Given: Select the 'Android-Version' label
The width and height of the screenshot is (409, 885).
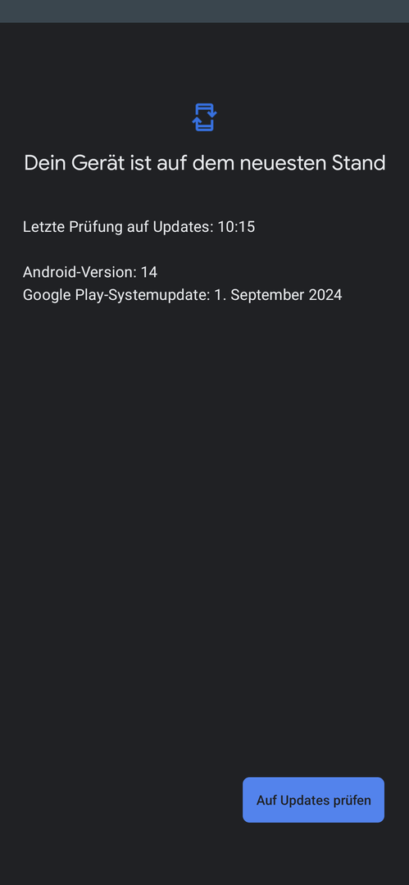Looking at the screenshot, I should coord(80,272).
